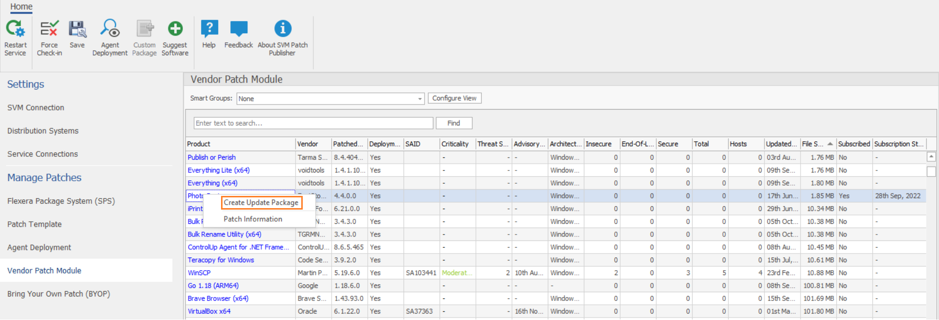Open About SVM Patch Publisher
The width and height of the screenshot is (939, 320).
(283, 29)
